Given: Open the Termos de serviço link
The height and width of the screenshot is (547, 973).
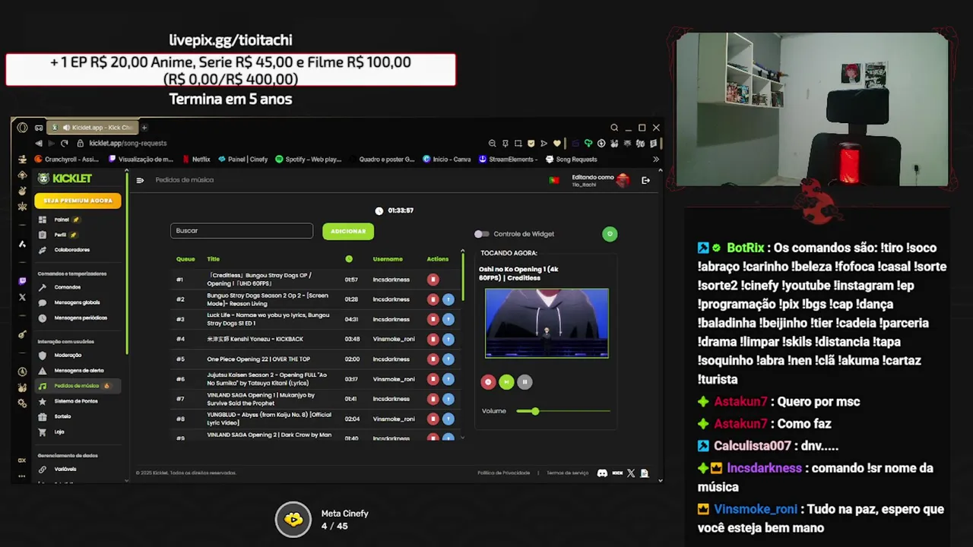Looking at the screenshot, I should (x=567, y=473).
